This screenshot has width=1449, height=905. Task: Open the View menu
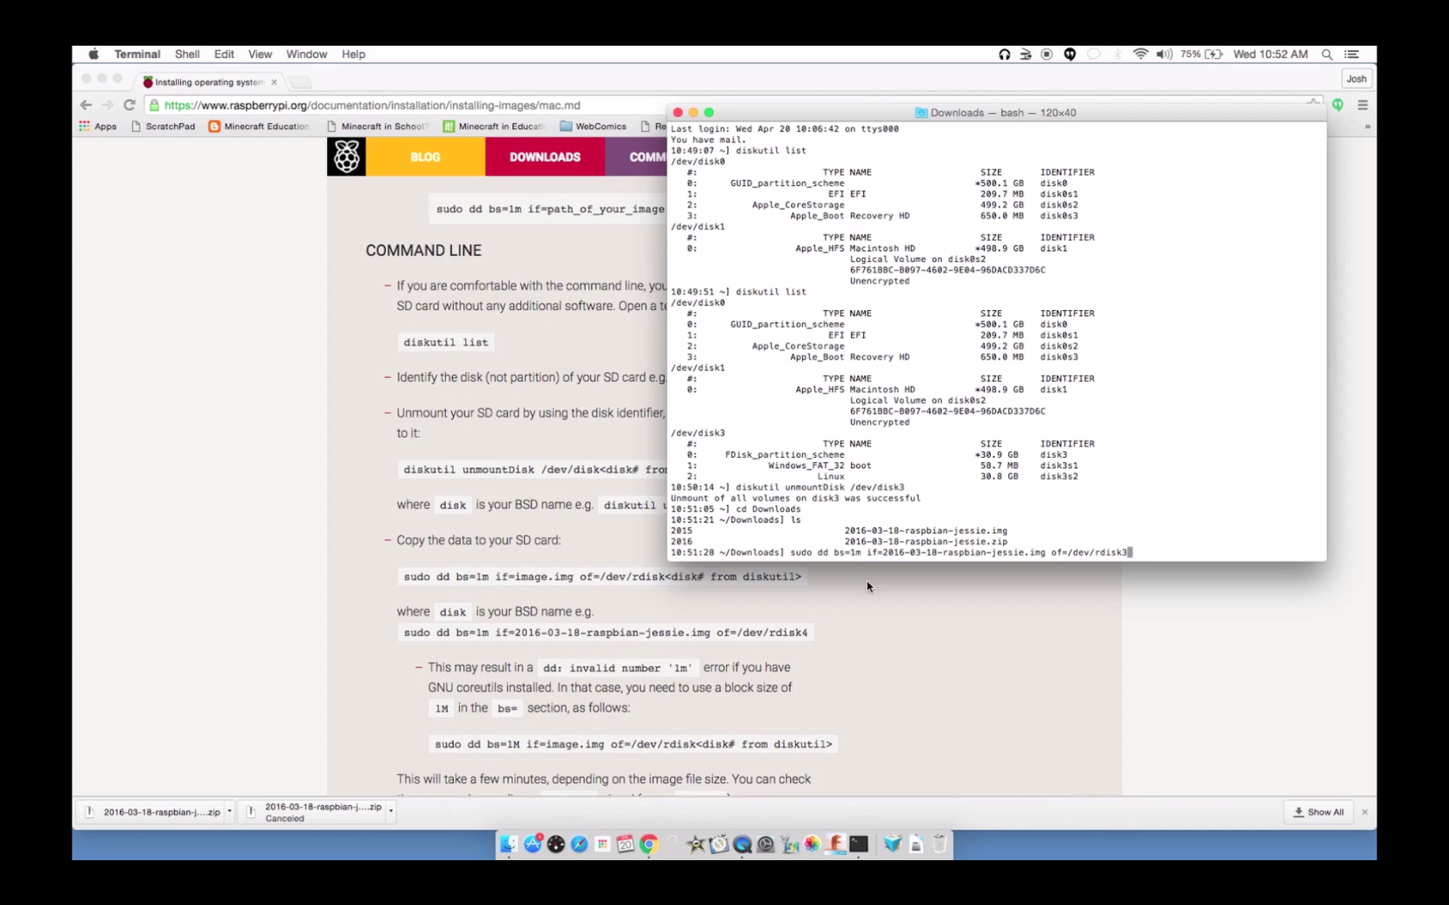(260, 54)
